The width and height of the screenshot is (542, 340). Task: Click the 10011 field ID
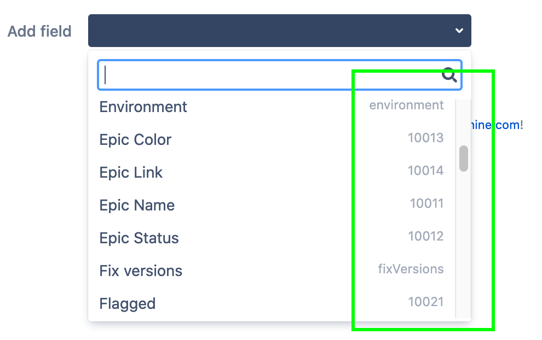point(426,203)
